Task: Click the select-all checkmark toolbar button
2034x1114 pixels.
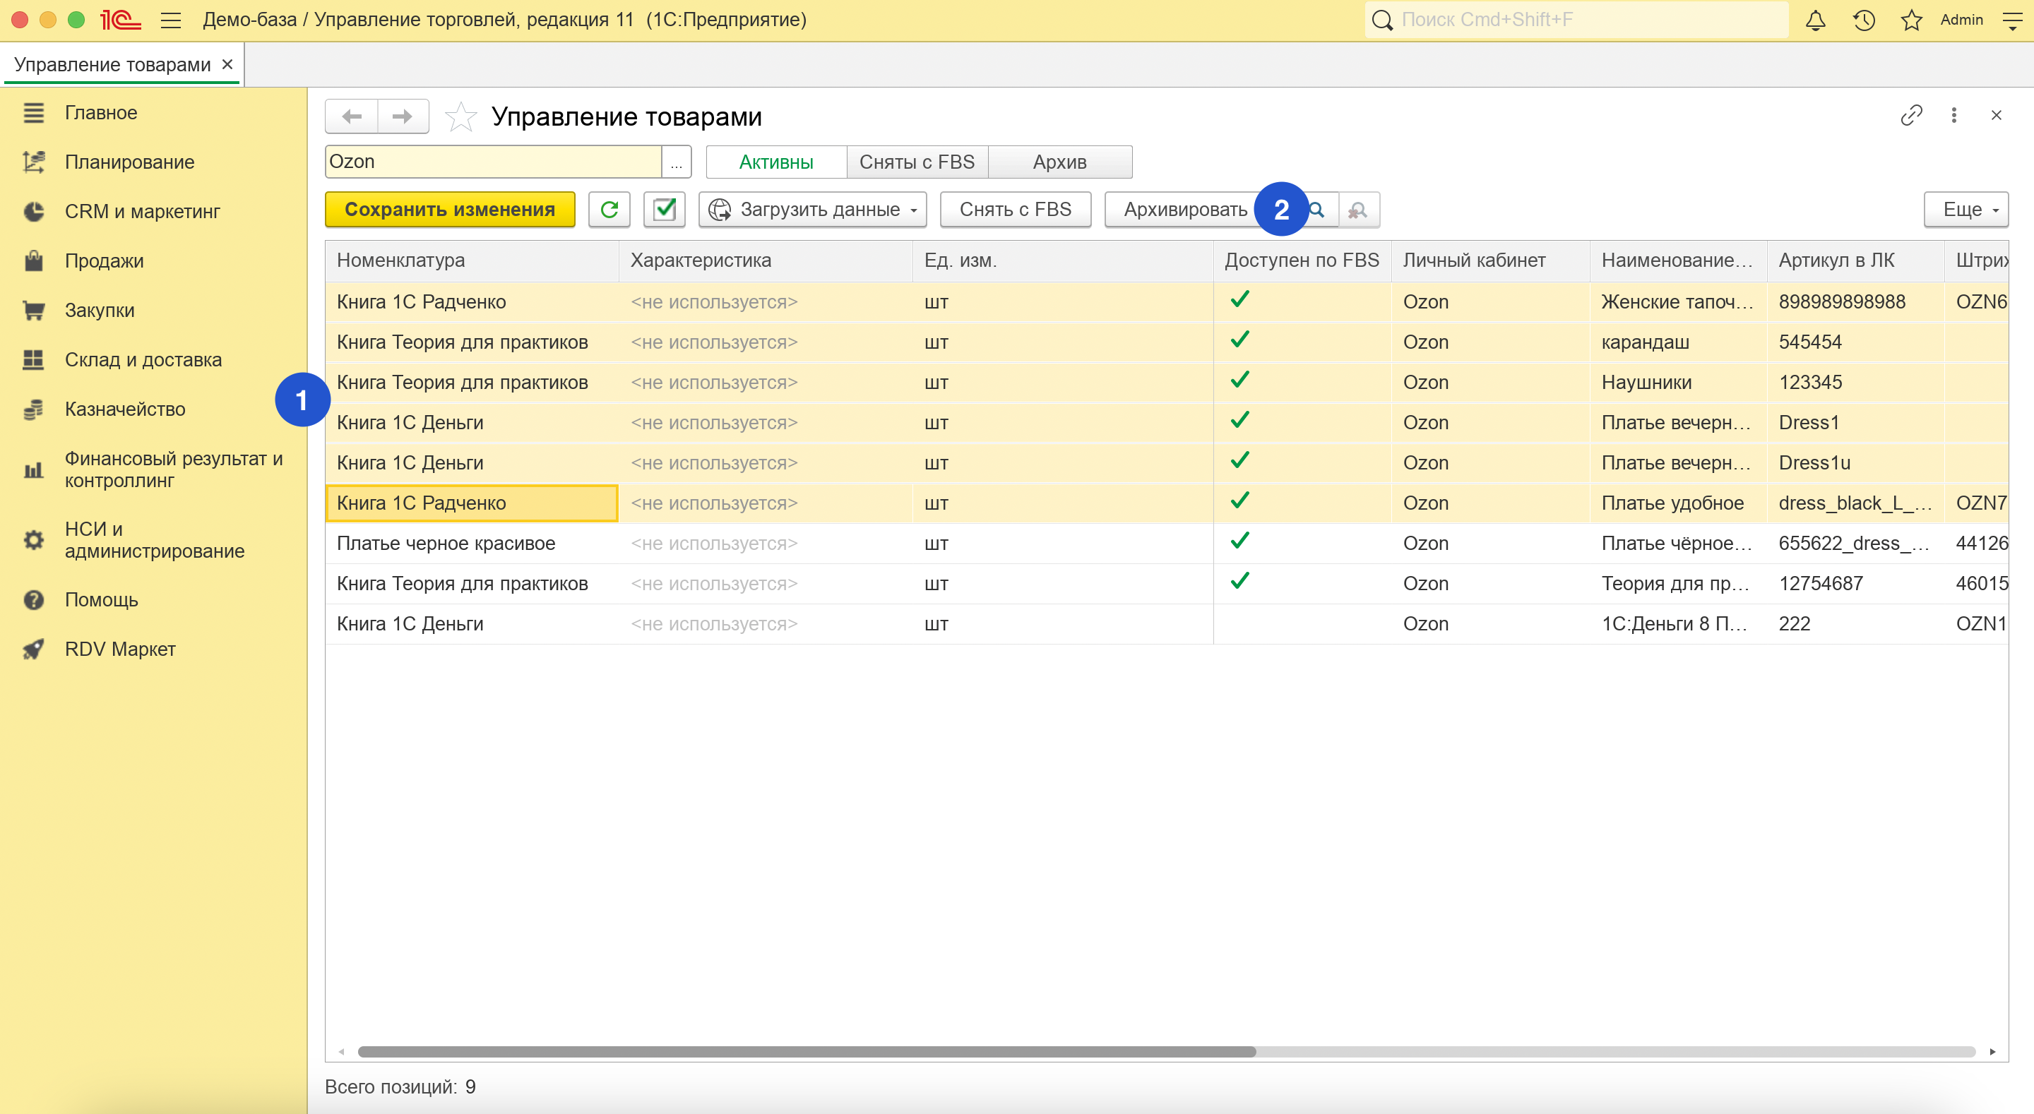Action: 664,209
